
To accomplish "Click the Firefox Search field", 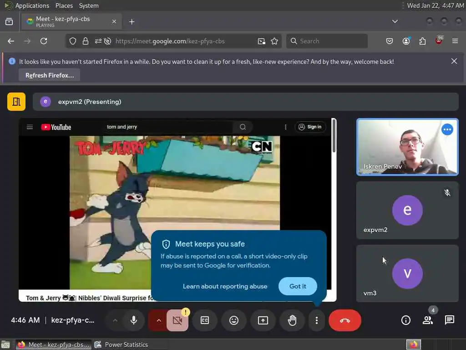I will [327, 41].
